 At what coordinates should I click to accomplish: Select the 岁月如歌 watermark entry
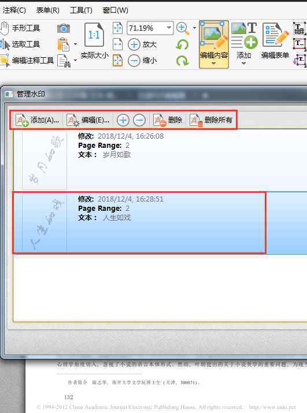(160, 160)
